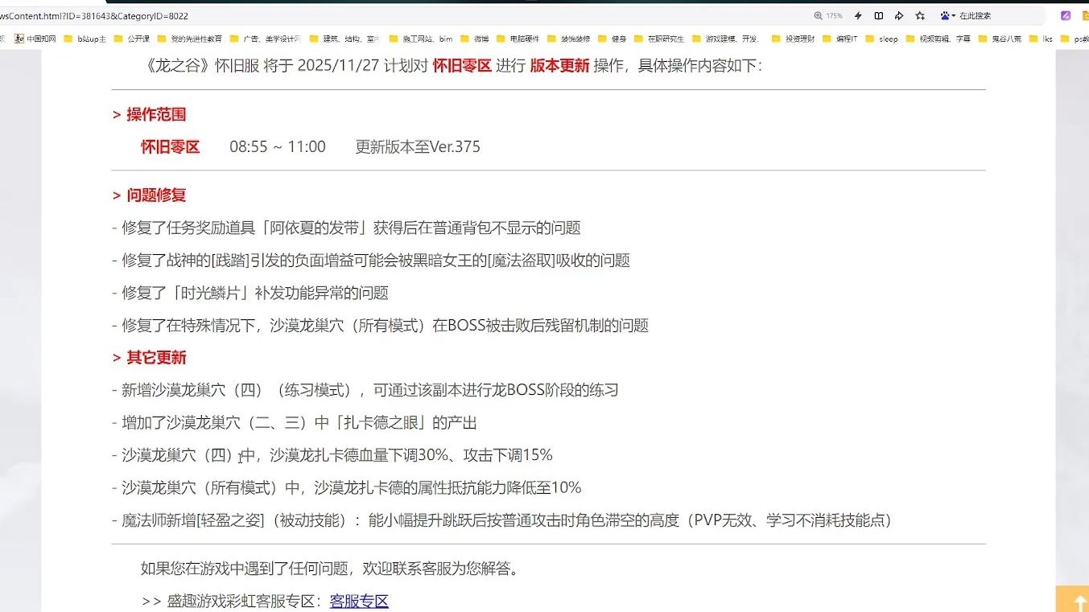Click the red 版本更新 text in intro line
The image size is (1089, 612).
[x=559, y=66]
